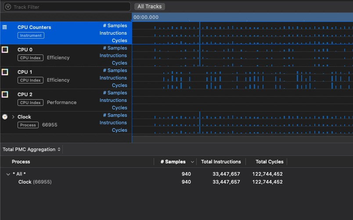The width and height of the screenshot is (353, 220).
Task: Click the filter icon in Track Filter
Action: [8, 7]
